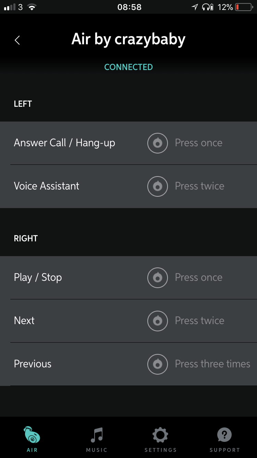Tap the CONNECTED status text

tap(128, 67)
